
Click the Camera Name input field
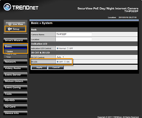coord(74,34)
